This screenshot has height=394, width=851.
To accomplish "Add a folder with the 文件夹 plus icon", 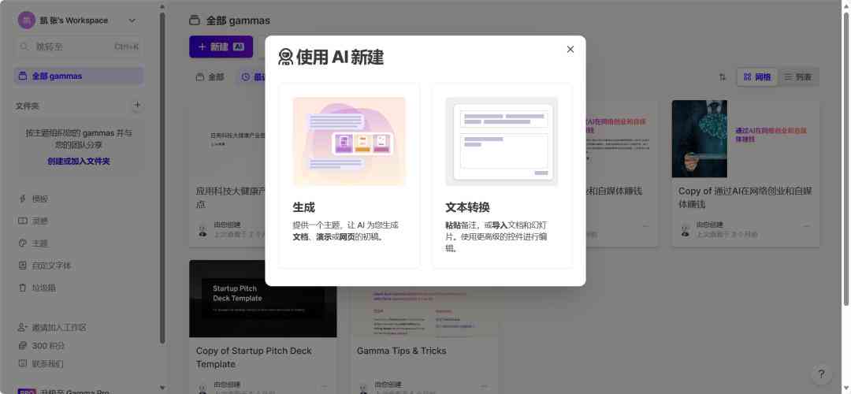I will tap(137, 106).
